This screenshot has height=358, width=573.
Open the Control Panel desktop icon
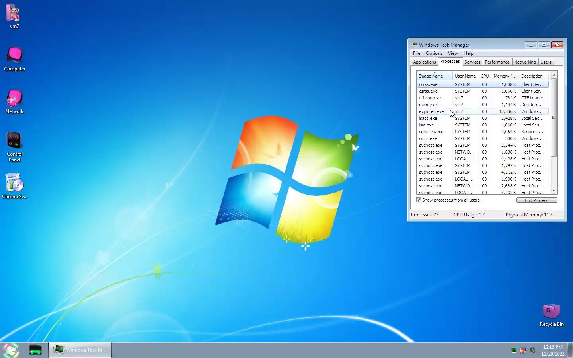click(15, 147)
